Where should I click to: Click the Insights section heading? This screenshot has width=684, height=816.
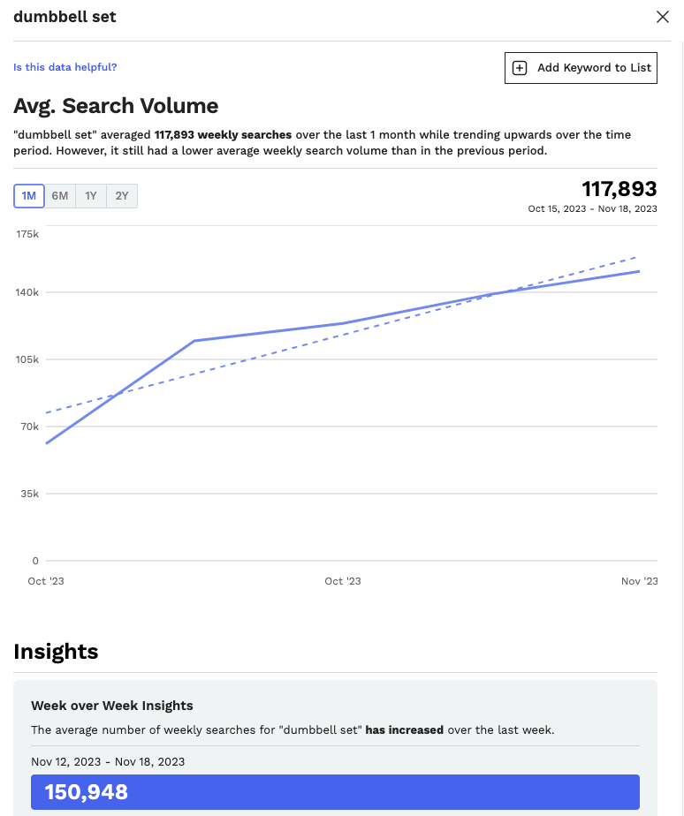click(x=56, y=652)
